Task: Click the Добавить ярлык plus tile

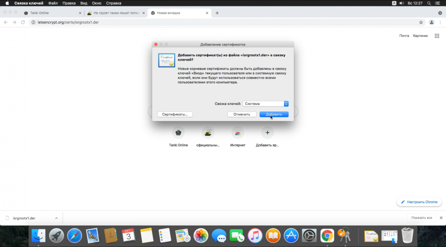Action: tap(267, 136)
